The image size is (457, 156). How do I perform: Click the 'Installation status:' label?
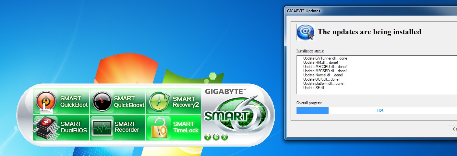tap(310, 51)
